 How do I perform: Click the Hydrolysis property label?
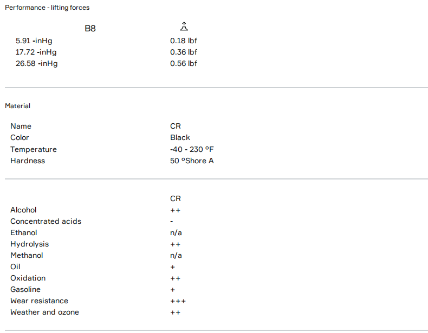29,244
